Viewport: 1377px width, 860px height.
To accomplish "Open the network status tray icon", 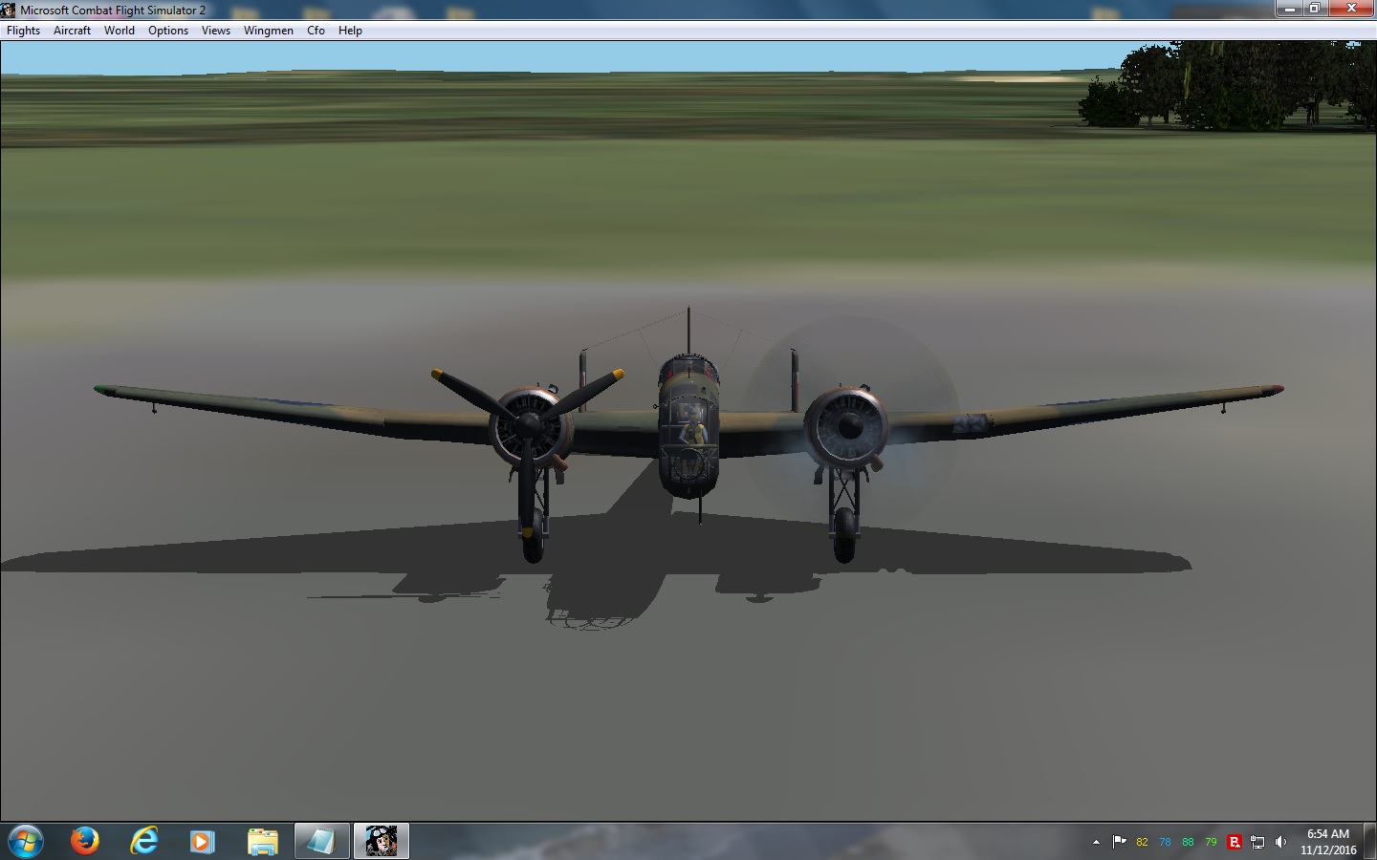I will (1257, 842).
